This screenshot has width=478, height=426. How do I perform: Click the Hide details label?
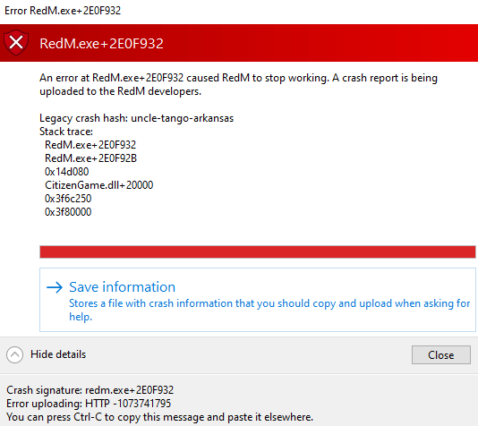pyautogui.click(x=58, y=354)
